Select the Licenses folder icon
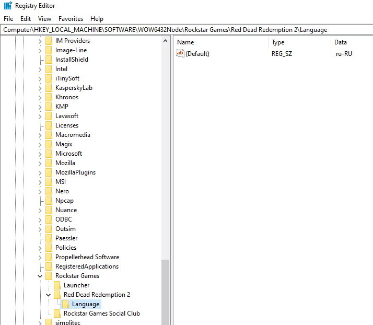Screen dimensions: 373x325 [49, 125]
